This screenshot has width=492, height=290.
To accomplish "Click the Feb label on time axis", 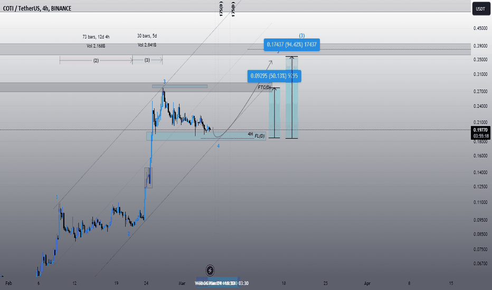I will pyautogui.click(x=8, y=283).
